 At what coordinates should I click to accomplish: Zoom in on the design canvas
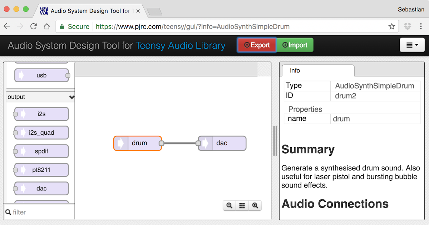tap(255, 205)
